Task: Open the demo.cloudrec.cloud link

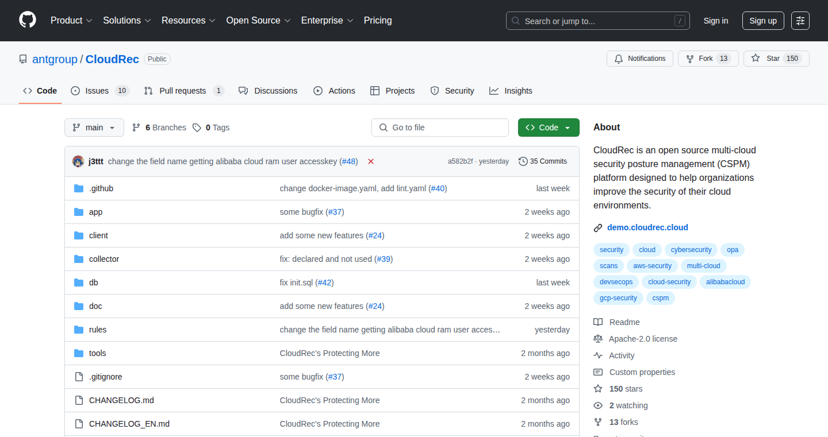Action: point(647,227)
